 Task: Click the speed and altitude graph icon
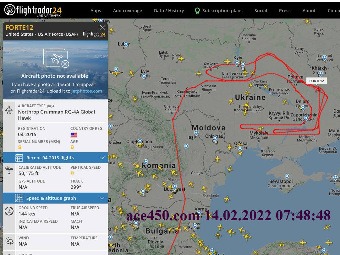point(19,198)
